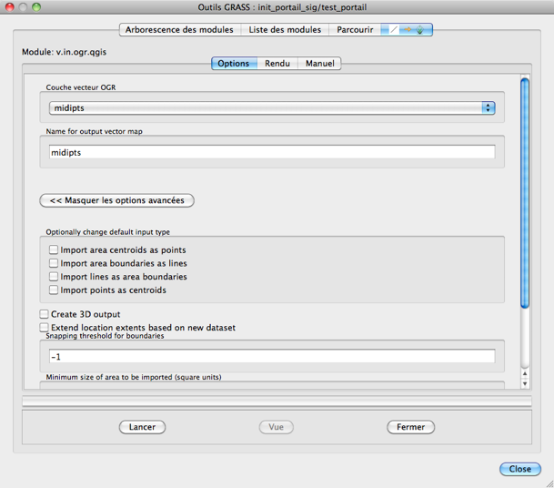
Task: Enable Import area centroids as points
Action: [x=54, y=249]
